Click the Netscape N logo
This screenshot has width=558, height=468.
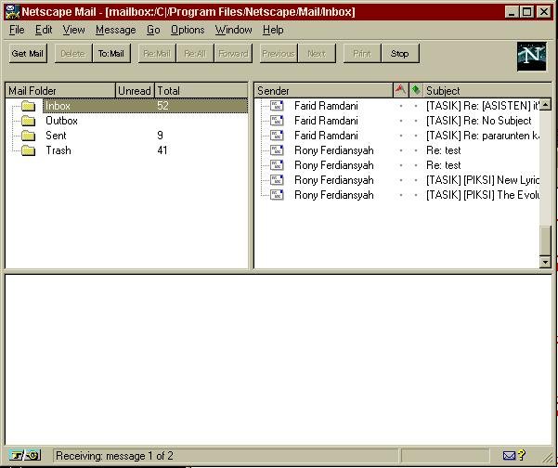[x=531, y=57]
